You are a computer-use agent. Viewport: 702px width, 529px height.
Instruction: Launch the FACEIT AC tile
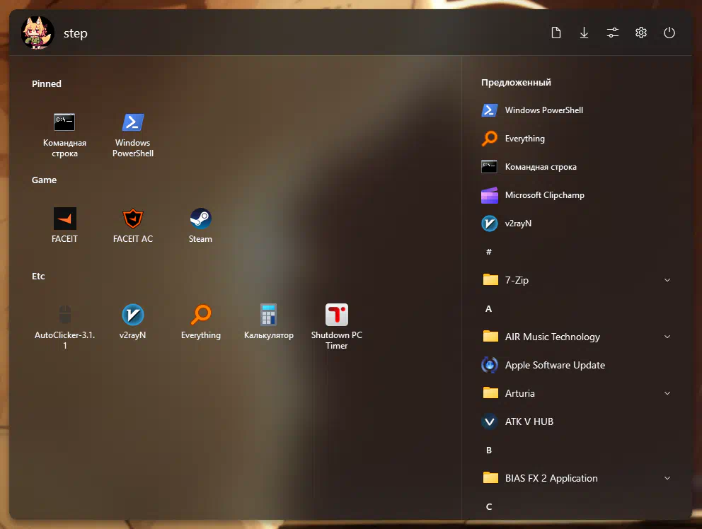pyautogui.click(x=133, y=226)
